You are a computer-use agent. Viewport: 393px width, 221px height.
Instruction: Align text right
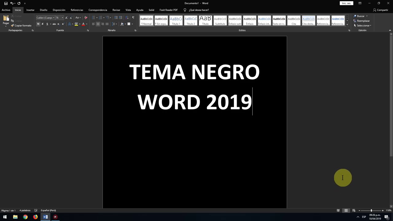pos(103,24)
